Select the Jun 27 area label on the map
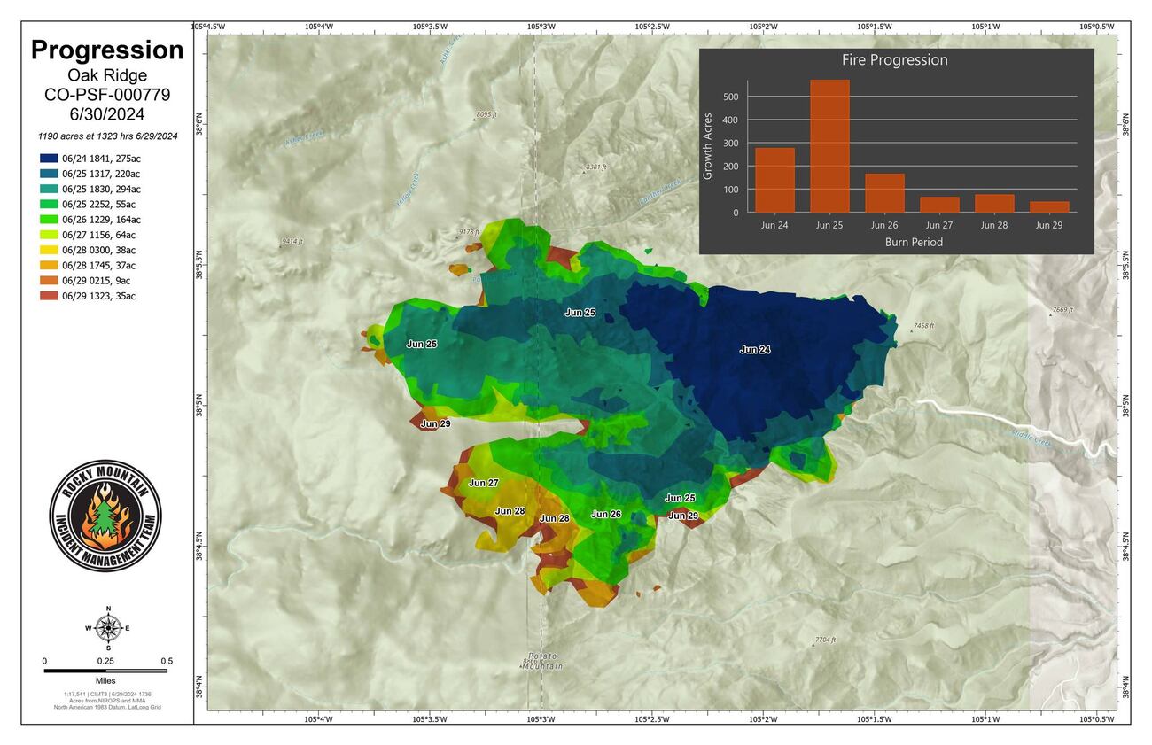The height and width of the screenshot is (745, 1152). 481,484
